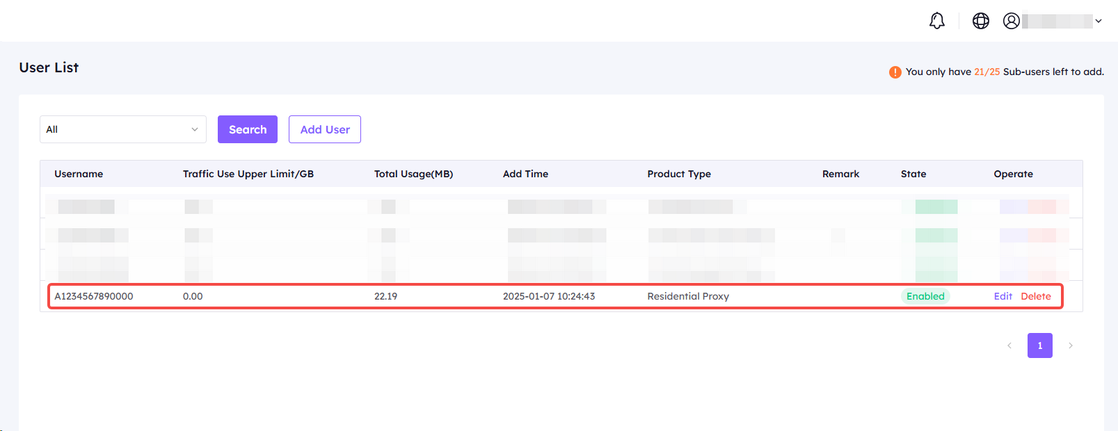Go to next page arrow in pagination
Screen dimensions: 1118x431
(x=1070, y=345)
